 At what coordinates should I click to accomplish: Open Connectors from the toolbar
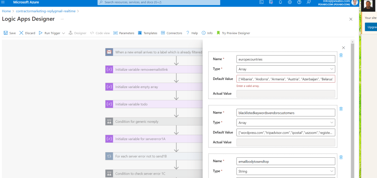[172, 33]
